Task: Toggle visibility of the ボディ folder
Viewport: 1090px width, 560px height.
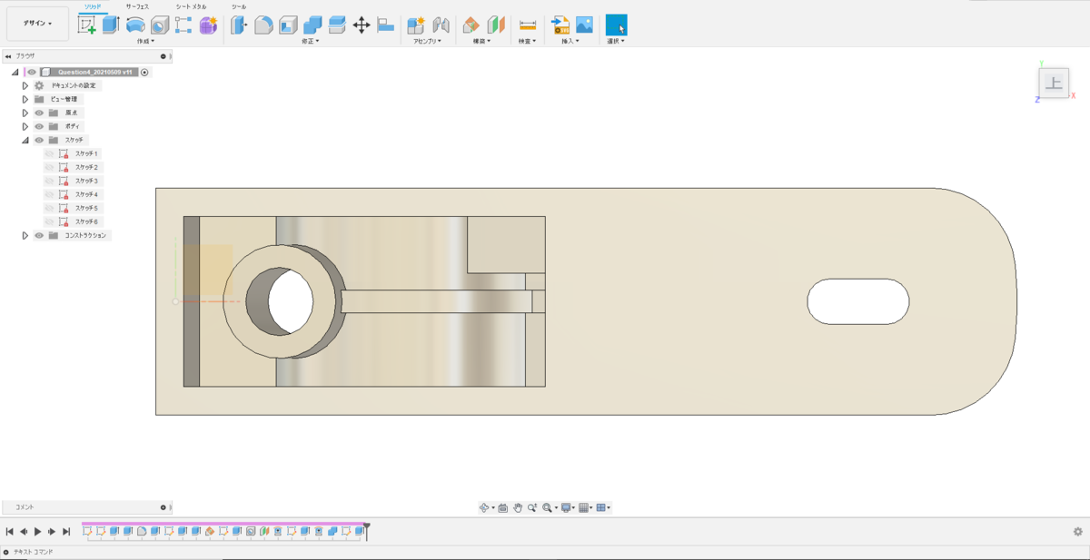Action: (39, 126)
